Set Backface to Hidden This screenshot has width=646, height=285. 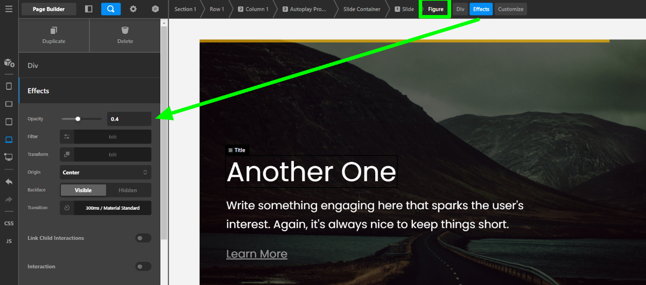[x=128, y=190]
